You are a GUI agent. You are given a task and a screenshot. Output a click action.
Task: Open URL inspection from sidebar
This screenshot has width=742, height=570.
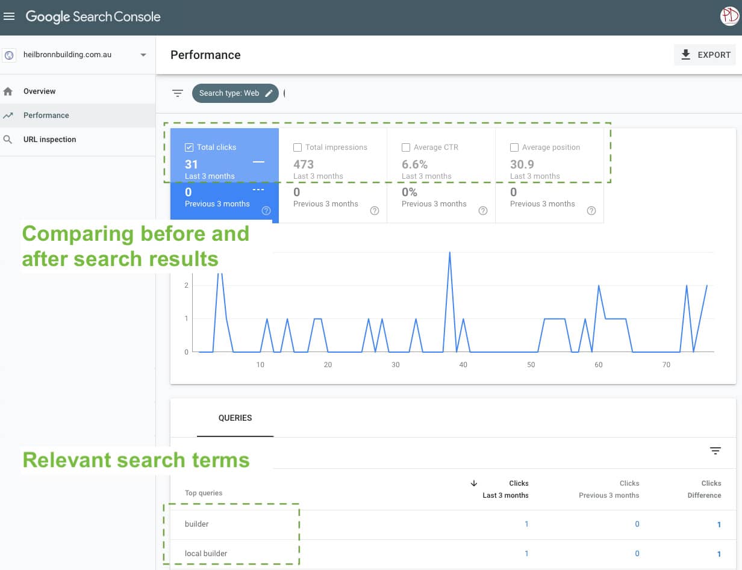click(78, 140)
